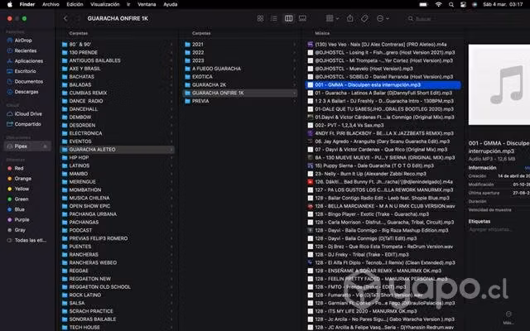The width and height of the screenshot is (530, 331).
Task: Show all tags via Todas las etiquetas
Action: pyautogui.click(x=31, y=240)
